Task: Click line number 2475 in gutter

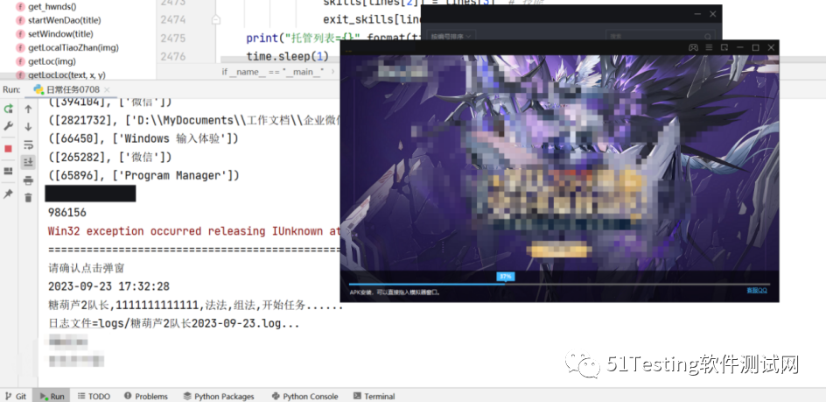Action: point(173,38)
